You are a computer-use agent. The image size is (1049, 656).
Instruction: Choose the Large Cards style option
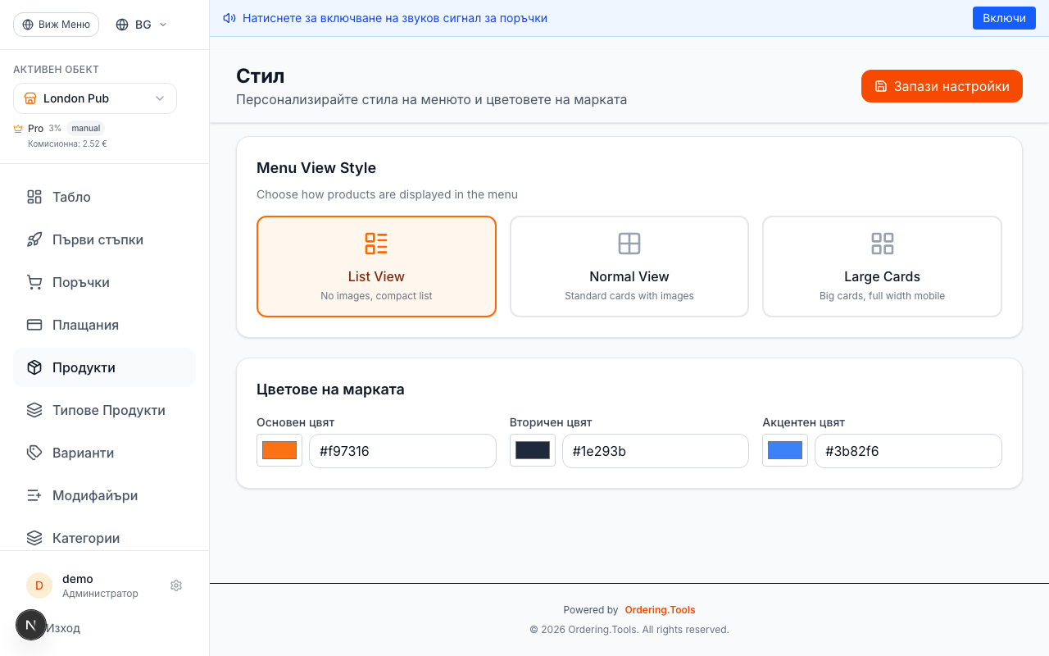pos(882,266)
